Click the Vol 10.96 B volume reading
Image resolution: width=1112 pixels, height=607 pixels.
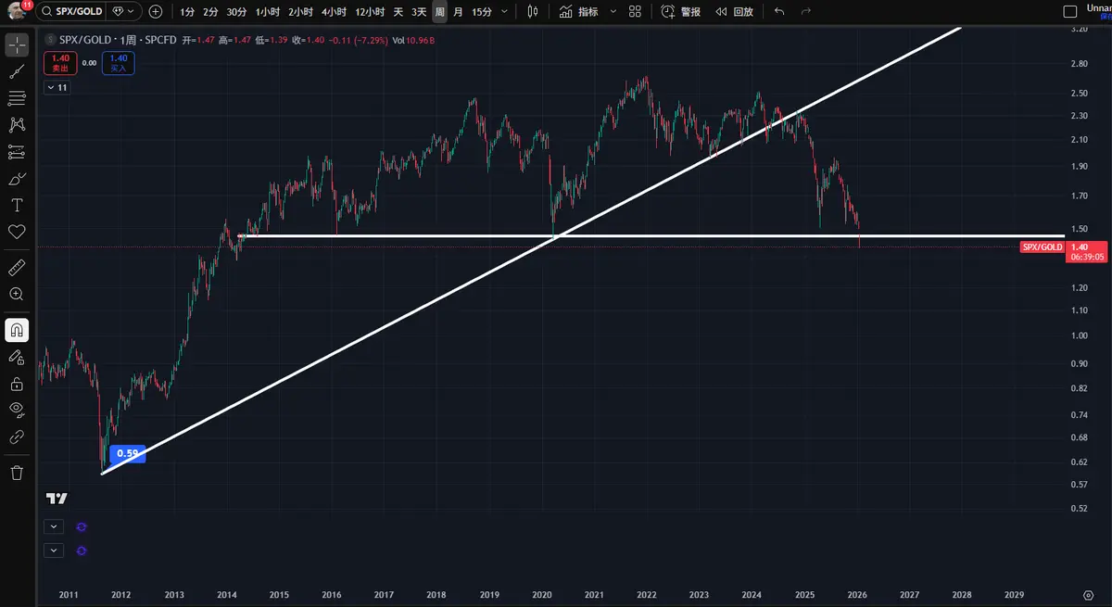tap(413, 40)
